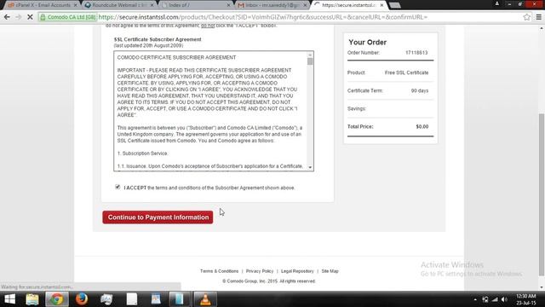Open the Chrome hamburger menu
This screenshot has height=307, width=545.
[538, 17]
